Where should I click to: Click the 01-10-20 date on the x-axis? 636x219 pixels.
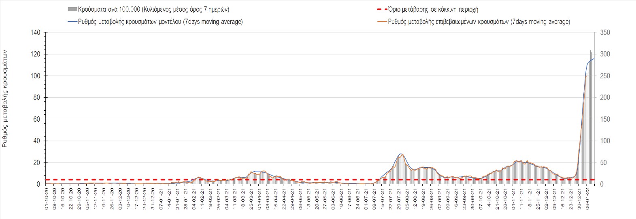(47, 198)
